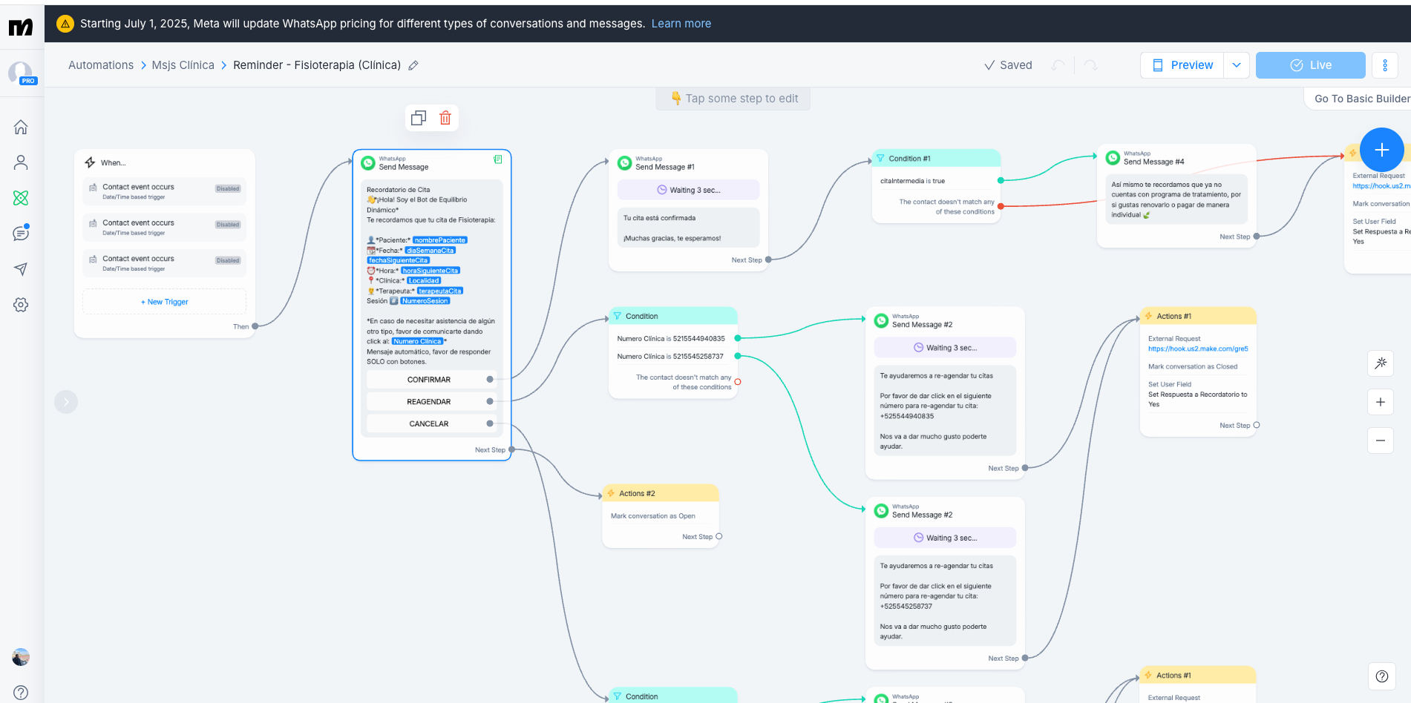Zoom in the canvas with plus
The width and height of the screenshot is (1411, 703).
click(x=1381, y=402)
